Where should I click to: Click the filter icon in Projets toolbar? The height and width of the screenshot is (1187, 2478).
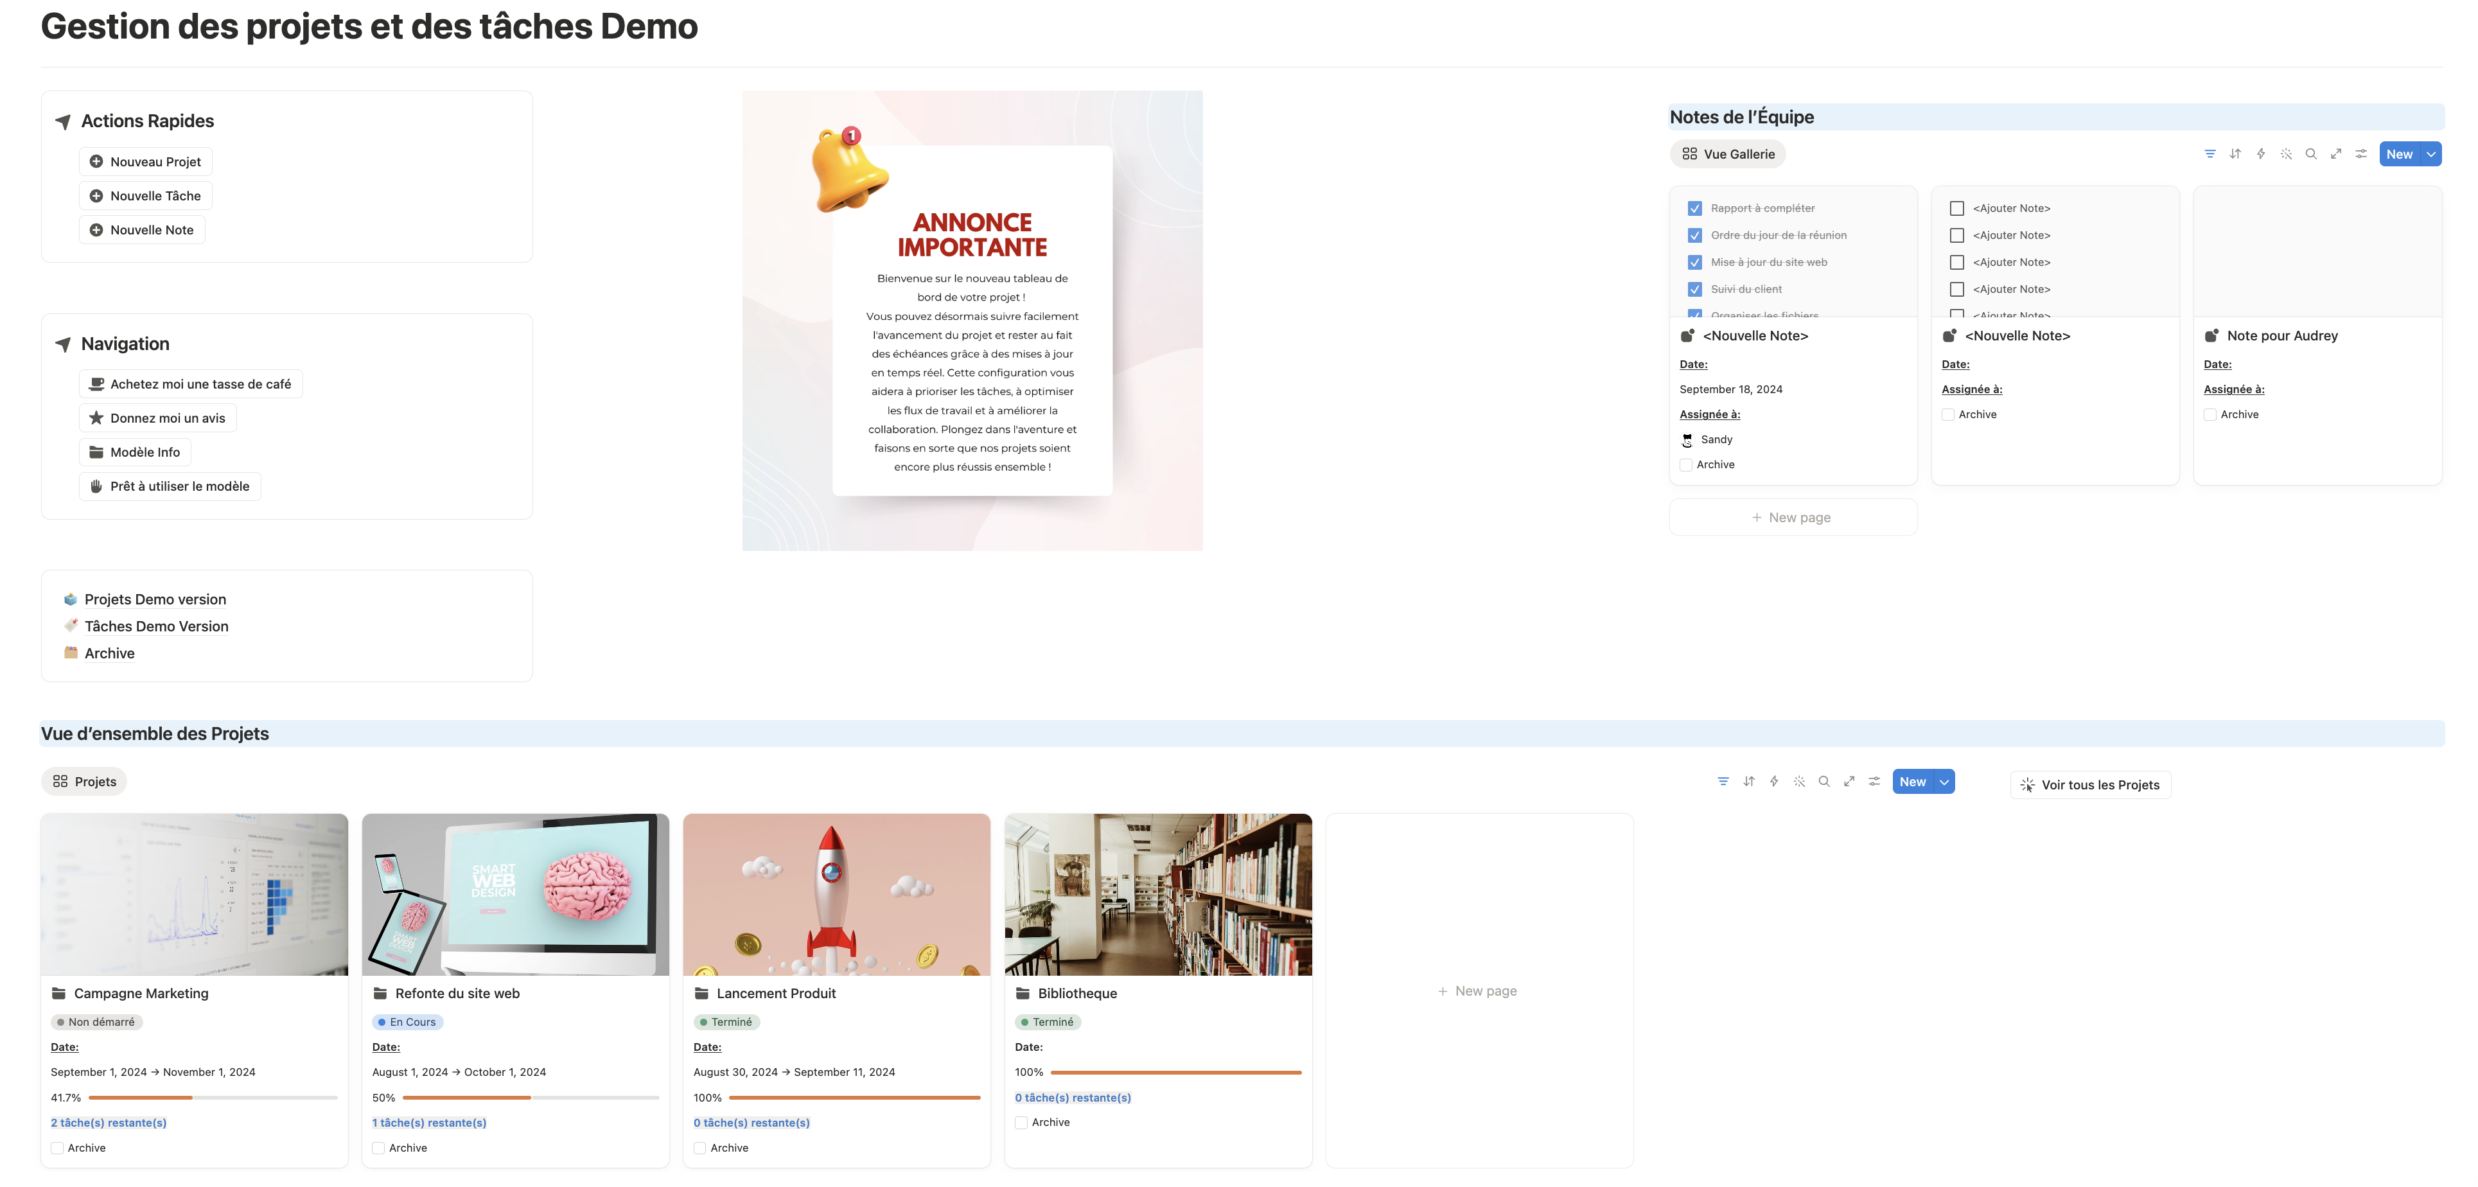pos(1723,781)
